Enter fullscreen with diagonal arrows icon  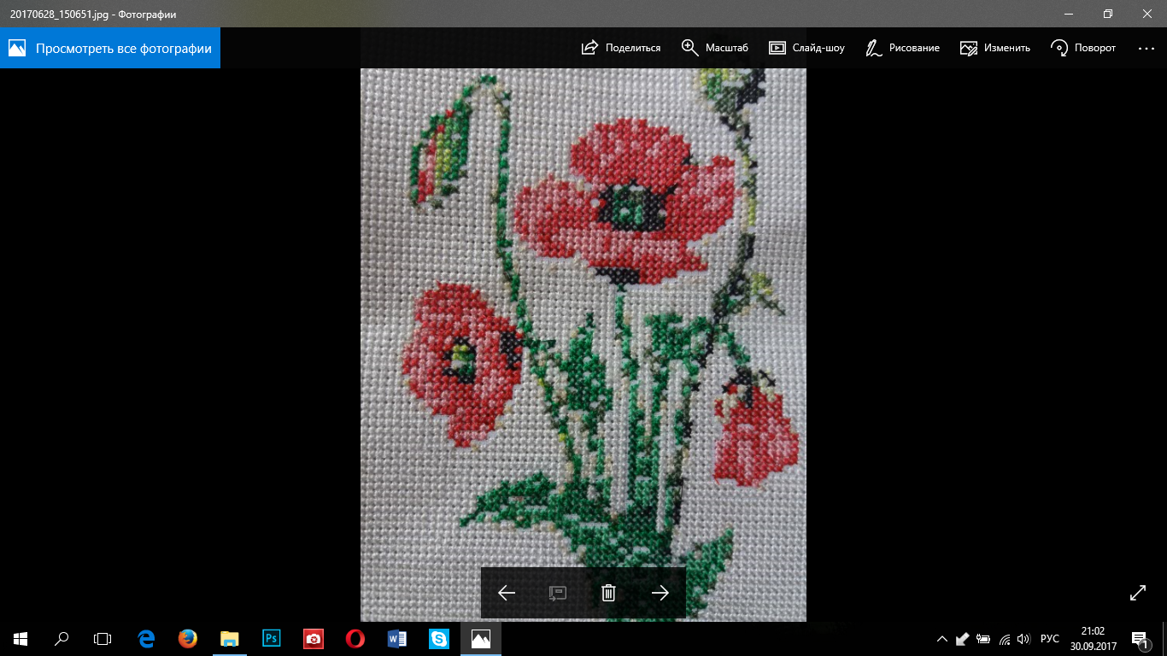coord(1138,593)
